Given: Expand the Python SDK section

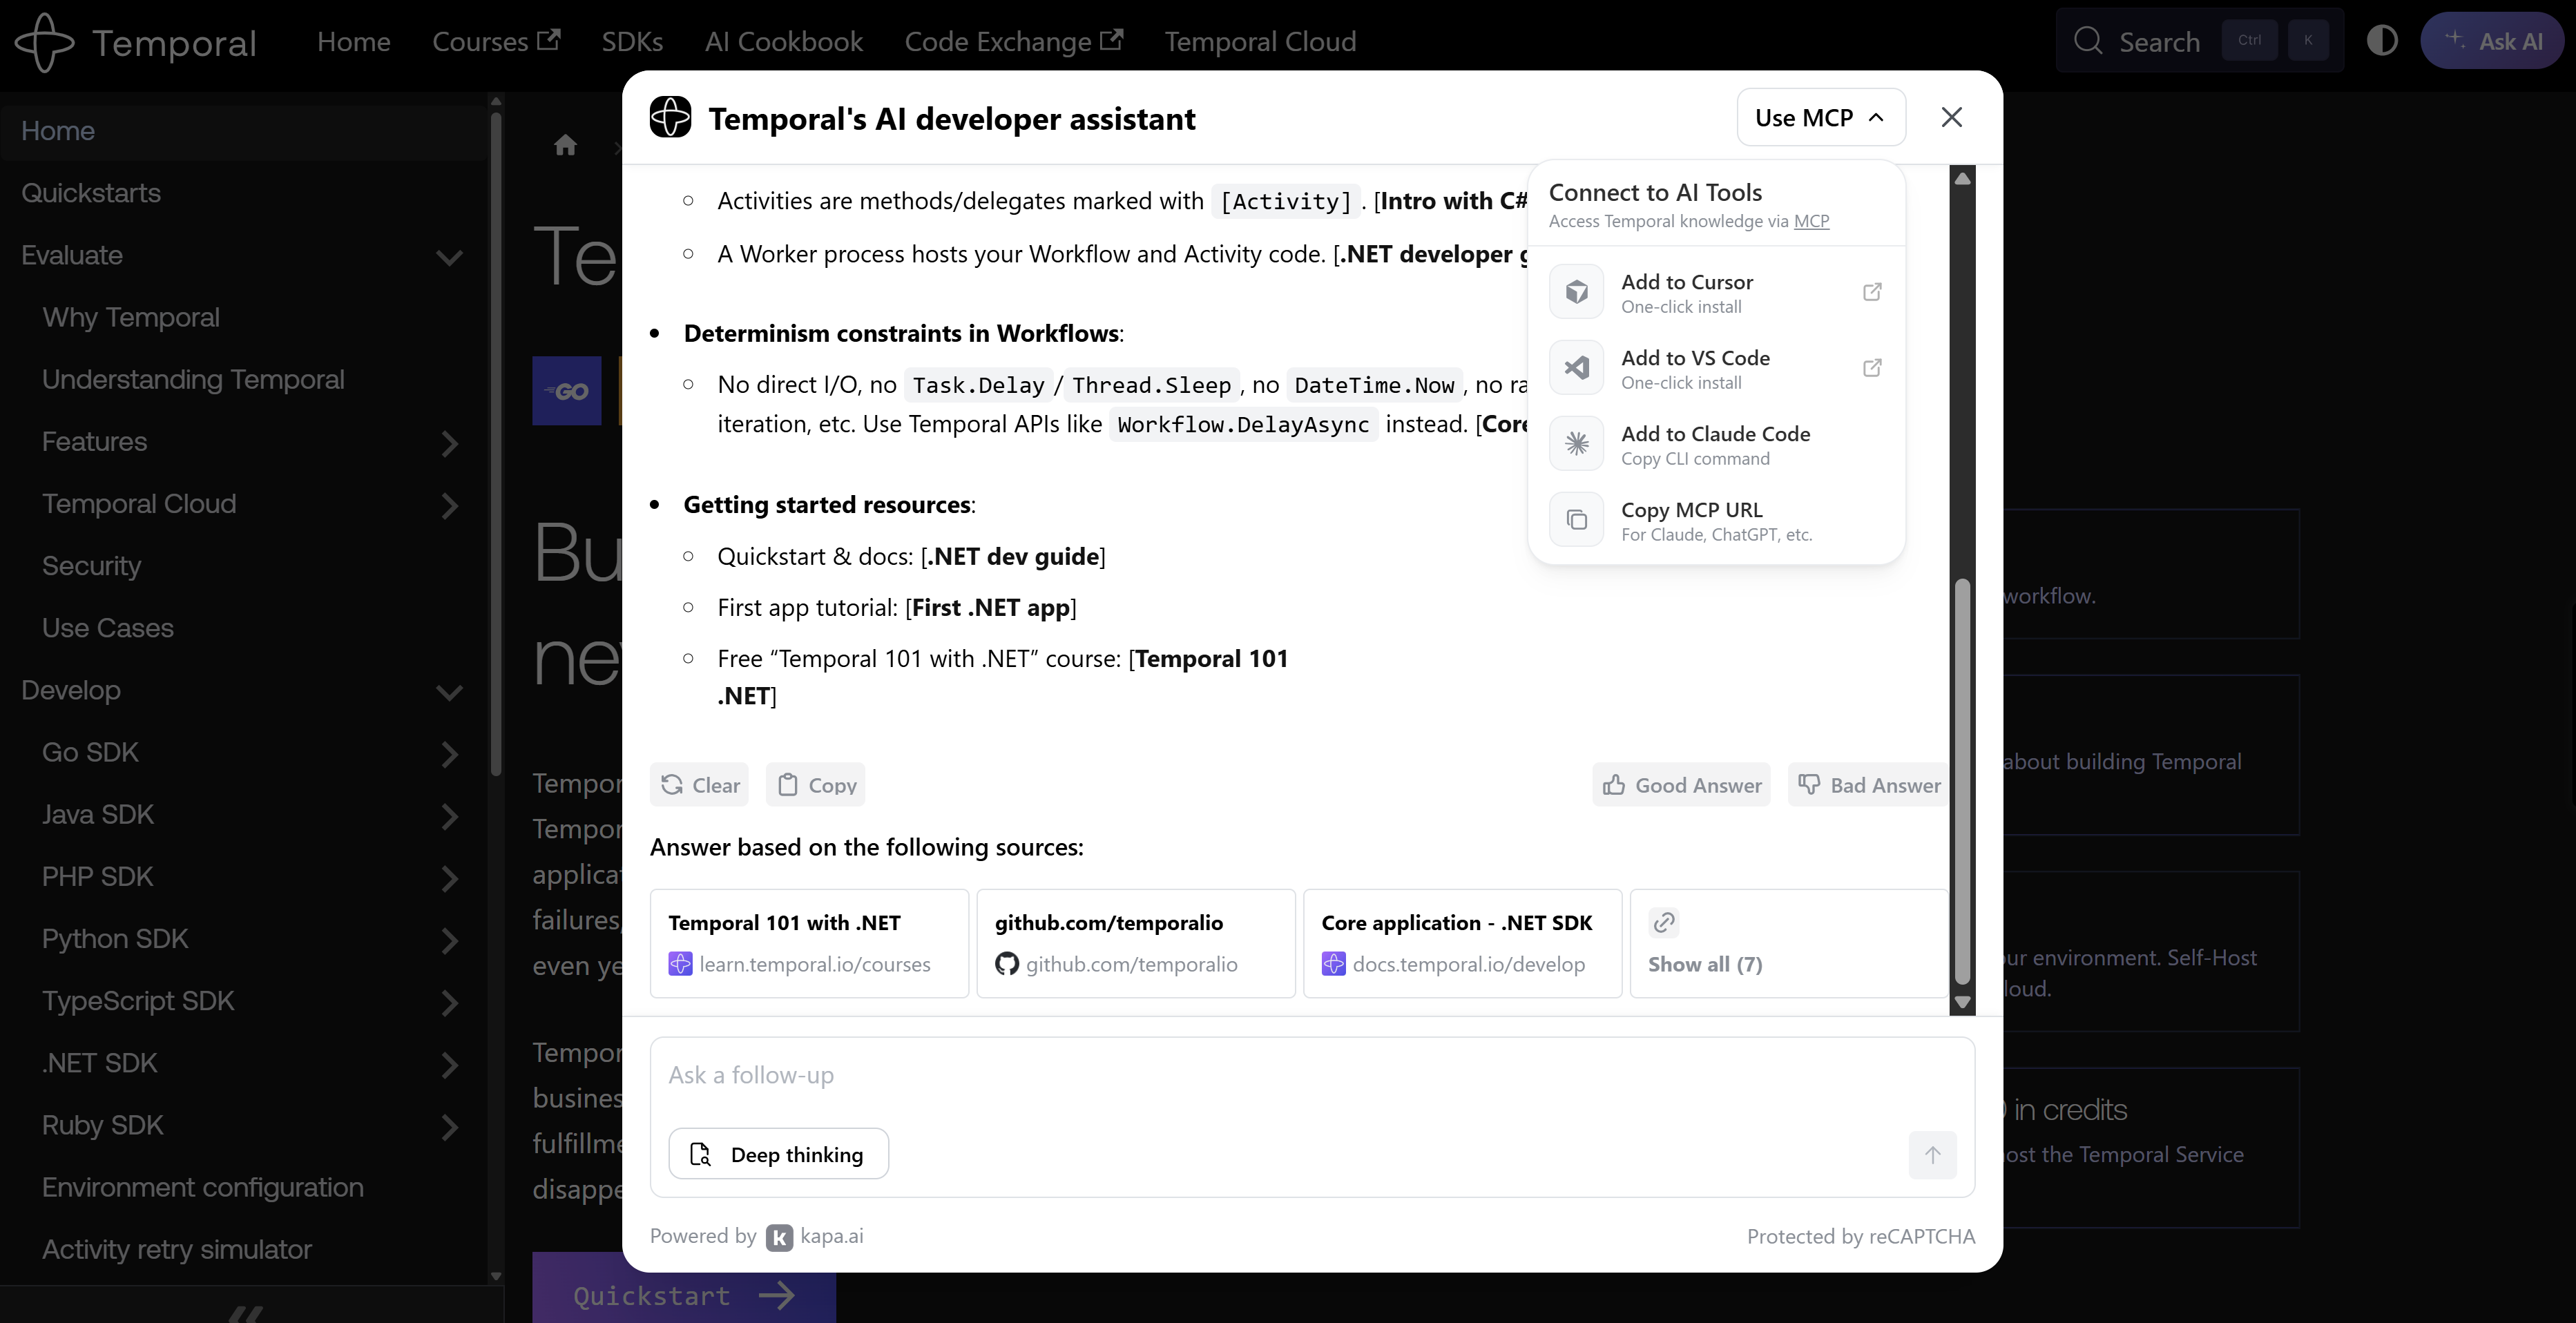Looking at the screenshot, I should (x=450, y=940).
